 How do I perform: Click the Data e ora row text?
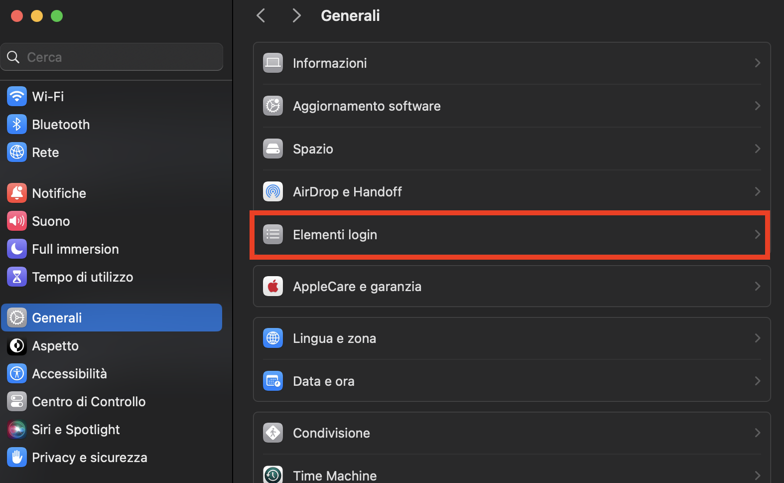tap(324, 381)
